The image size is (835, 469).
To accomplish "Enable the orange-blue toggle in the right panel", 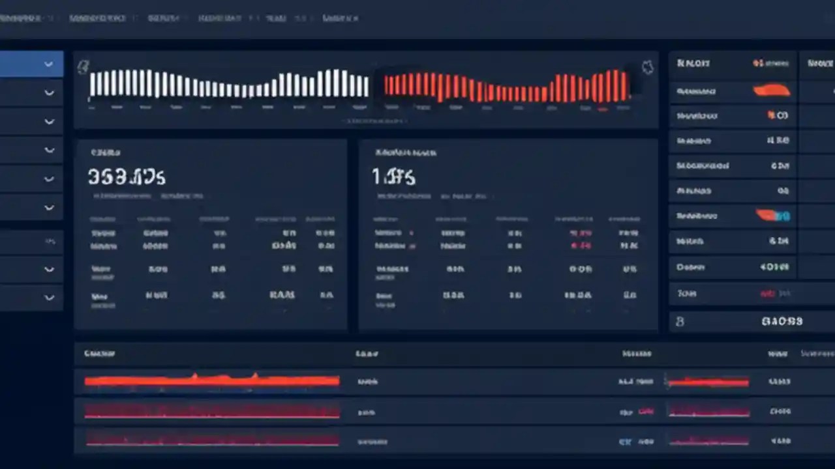I will [772, 216].
